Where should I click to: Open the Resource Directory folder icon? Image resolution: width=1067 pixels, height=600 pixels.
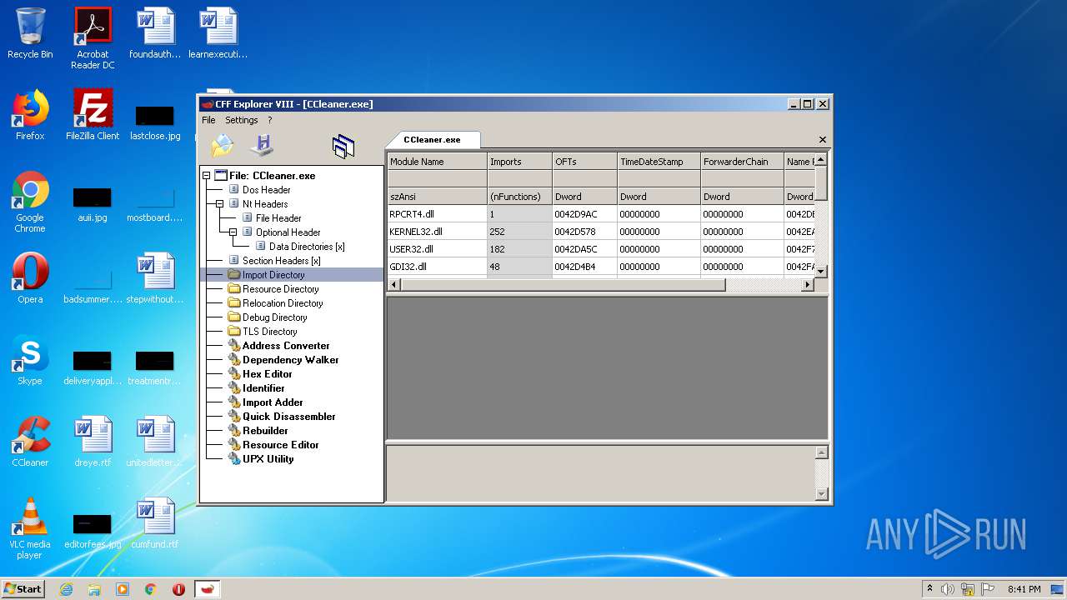234,289
